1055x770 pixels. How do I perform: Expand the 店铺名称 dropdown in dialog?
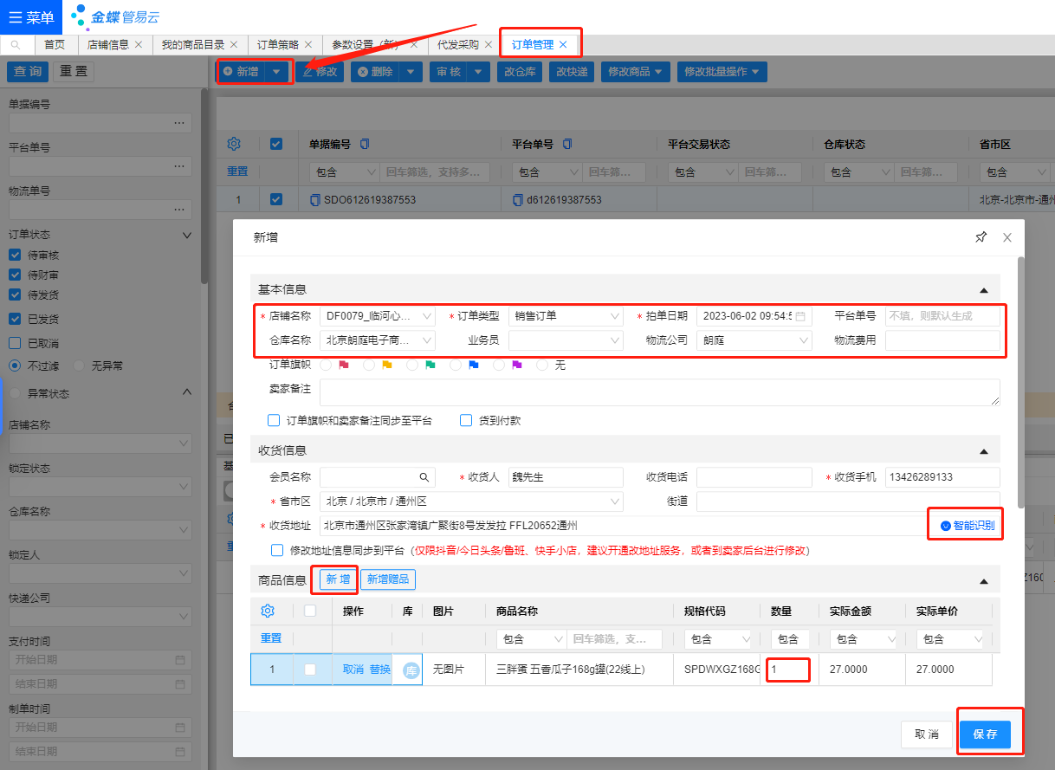(x=426, y=316)
